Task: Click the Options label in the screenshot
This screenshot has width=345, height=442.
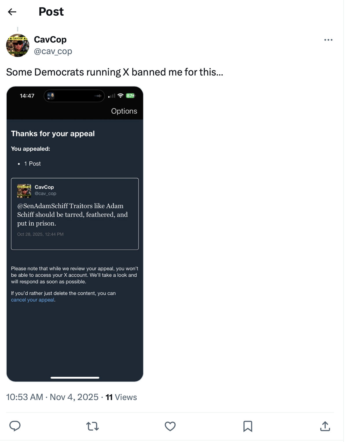Action: pyautogui.click(x=124, y=111)
